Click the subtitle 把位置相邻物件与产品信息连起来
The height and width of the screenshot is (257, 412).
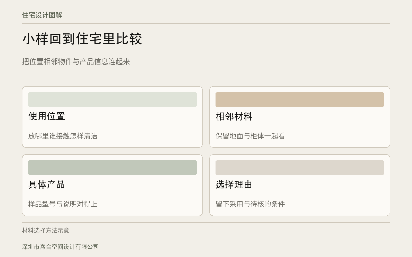76,62
